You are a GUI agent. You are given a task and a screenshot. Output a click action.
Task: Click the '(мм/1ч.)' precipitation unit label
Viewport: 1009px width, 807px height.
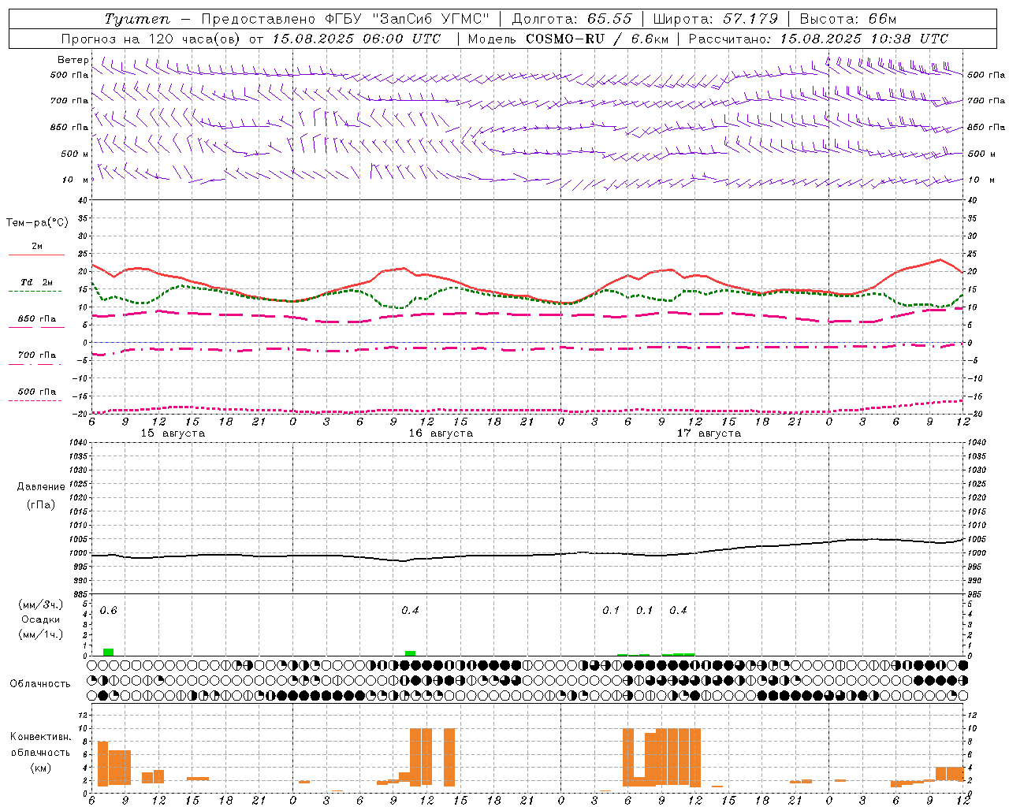[41, 634]
